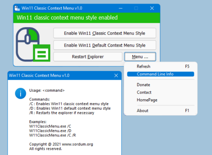
Task: Choose Refresh from the menu
Action: click(143, 66)
